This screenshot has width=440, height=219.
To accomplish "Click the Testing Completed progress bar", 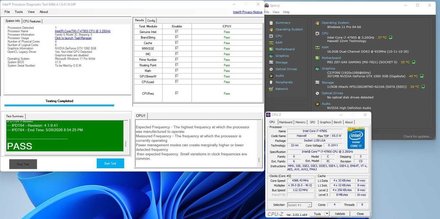I will click(59, 105).
